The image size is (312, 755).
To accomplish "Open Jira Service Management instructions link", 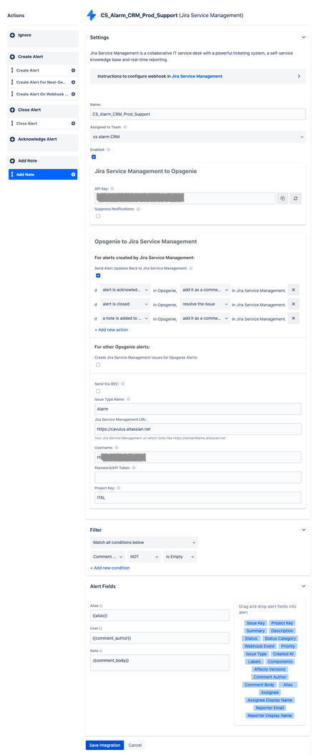I will 197,76.
